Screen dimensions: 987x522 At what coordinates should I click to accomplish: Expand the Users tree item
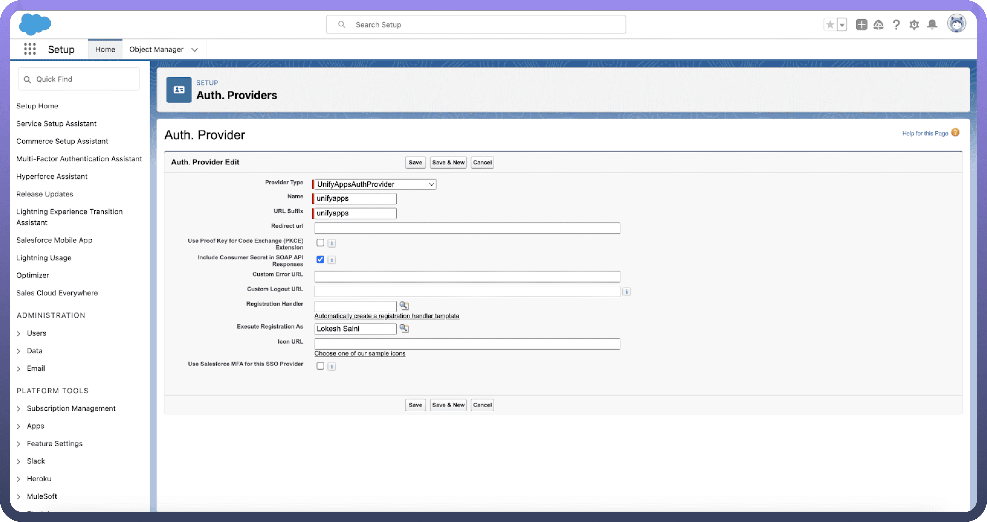18,333
